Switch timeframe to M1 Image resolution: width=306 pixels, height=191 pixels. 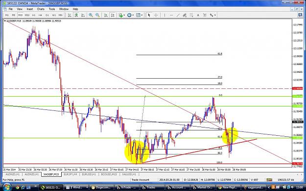tap(7, 15)
